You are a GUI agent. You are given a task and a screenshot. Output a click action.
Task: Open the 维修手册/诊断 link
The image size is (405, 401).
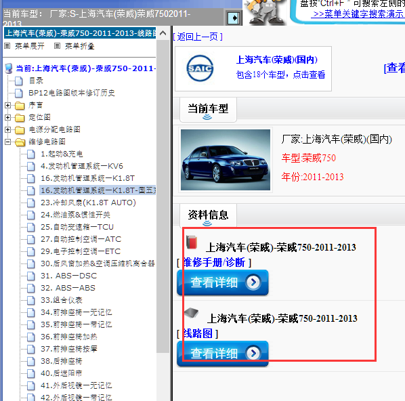coord(214,263)
